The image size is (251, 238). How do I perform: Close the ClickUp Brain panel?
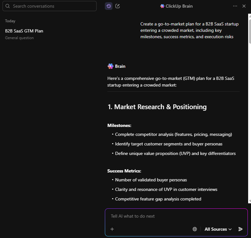(x=244, y=6)
